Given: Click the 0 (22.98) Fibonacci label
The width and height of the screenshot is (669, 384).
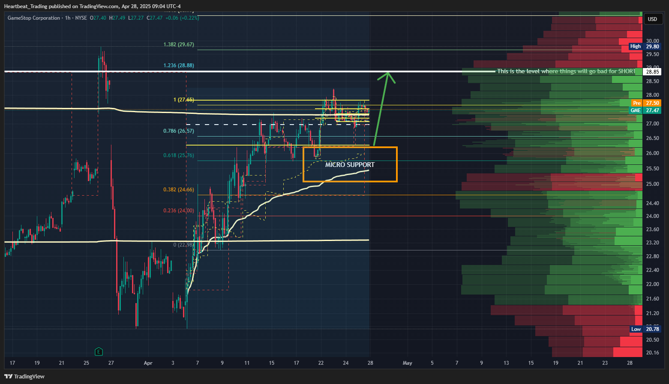Looking at the screenshot, I should coord(183,245).
